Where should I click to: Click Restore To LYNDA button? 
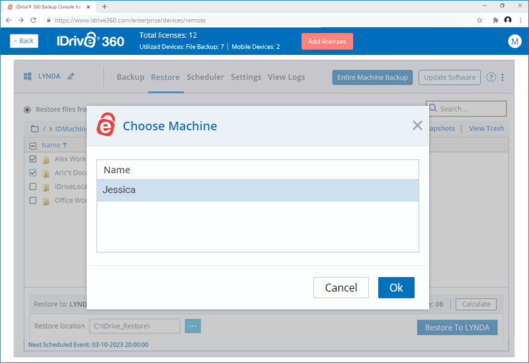coord(457,327)
